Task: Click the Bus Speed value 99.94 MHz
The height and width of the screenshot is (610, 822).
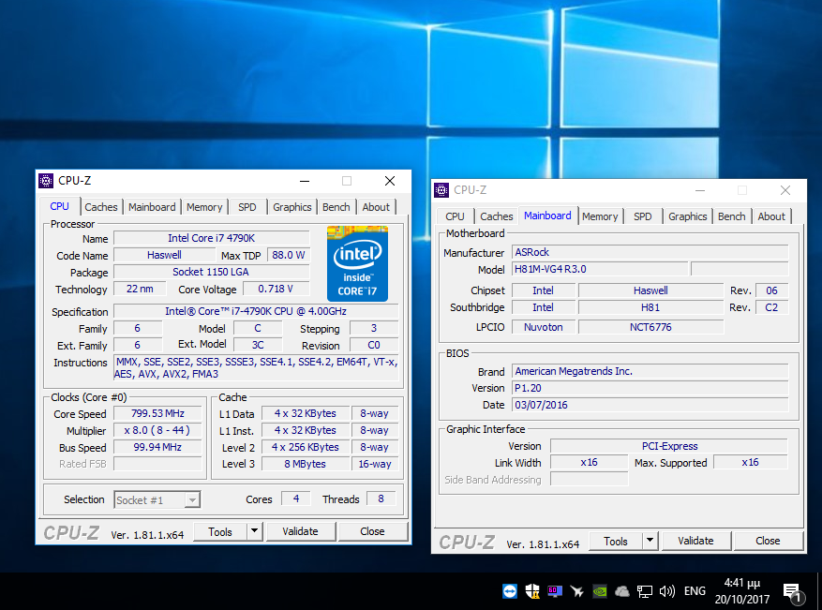Action: tap(157, 447)
